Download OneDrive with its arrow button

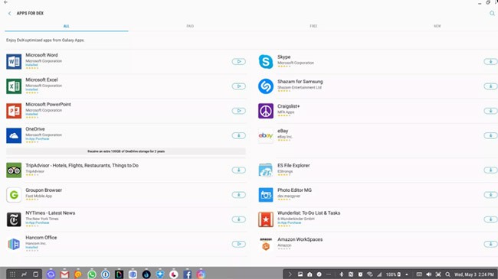[x=238, y=135]
